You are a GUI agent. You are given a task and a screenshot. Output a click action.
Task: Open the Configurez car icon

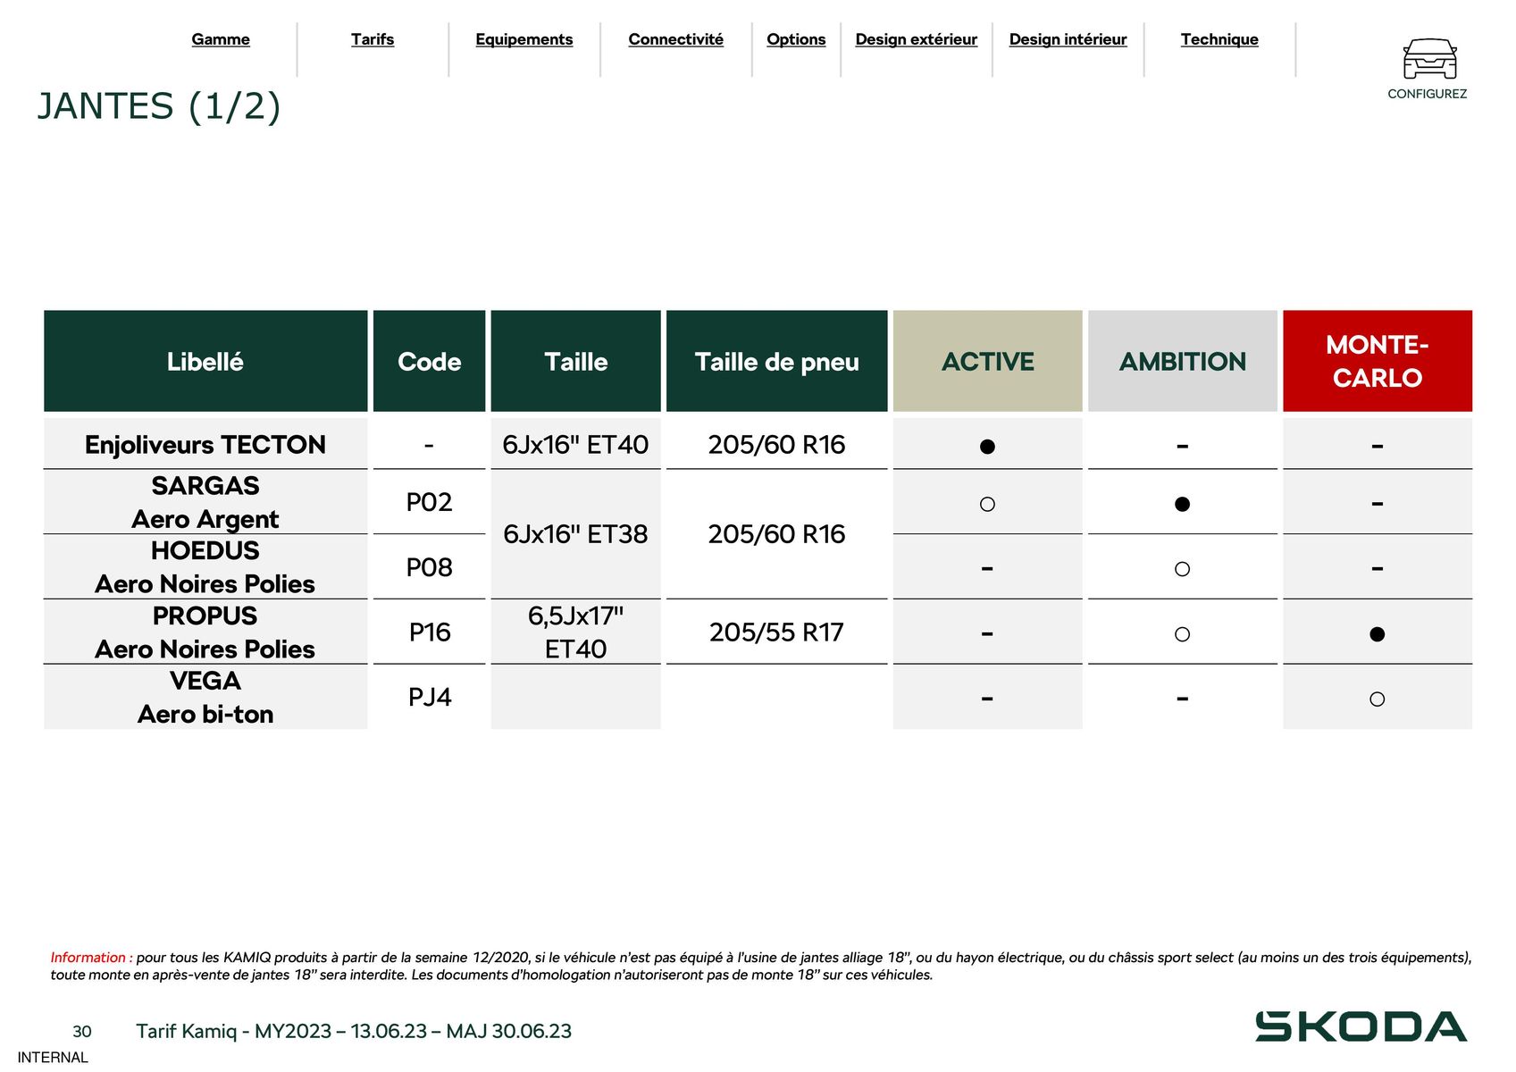coord(1429,59)
